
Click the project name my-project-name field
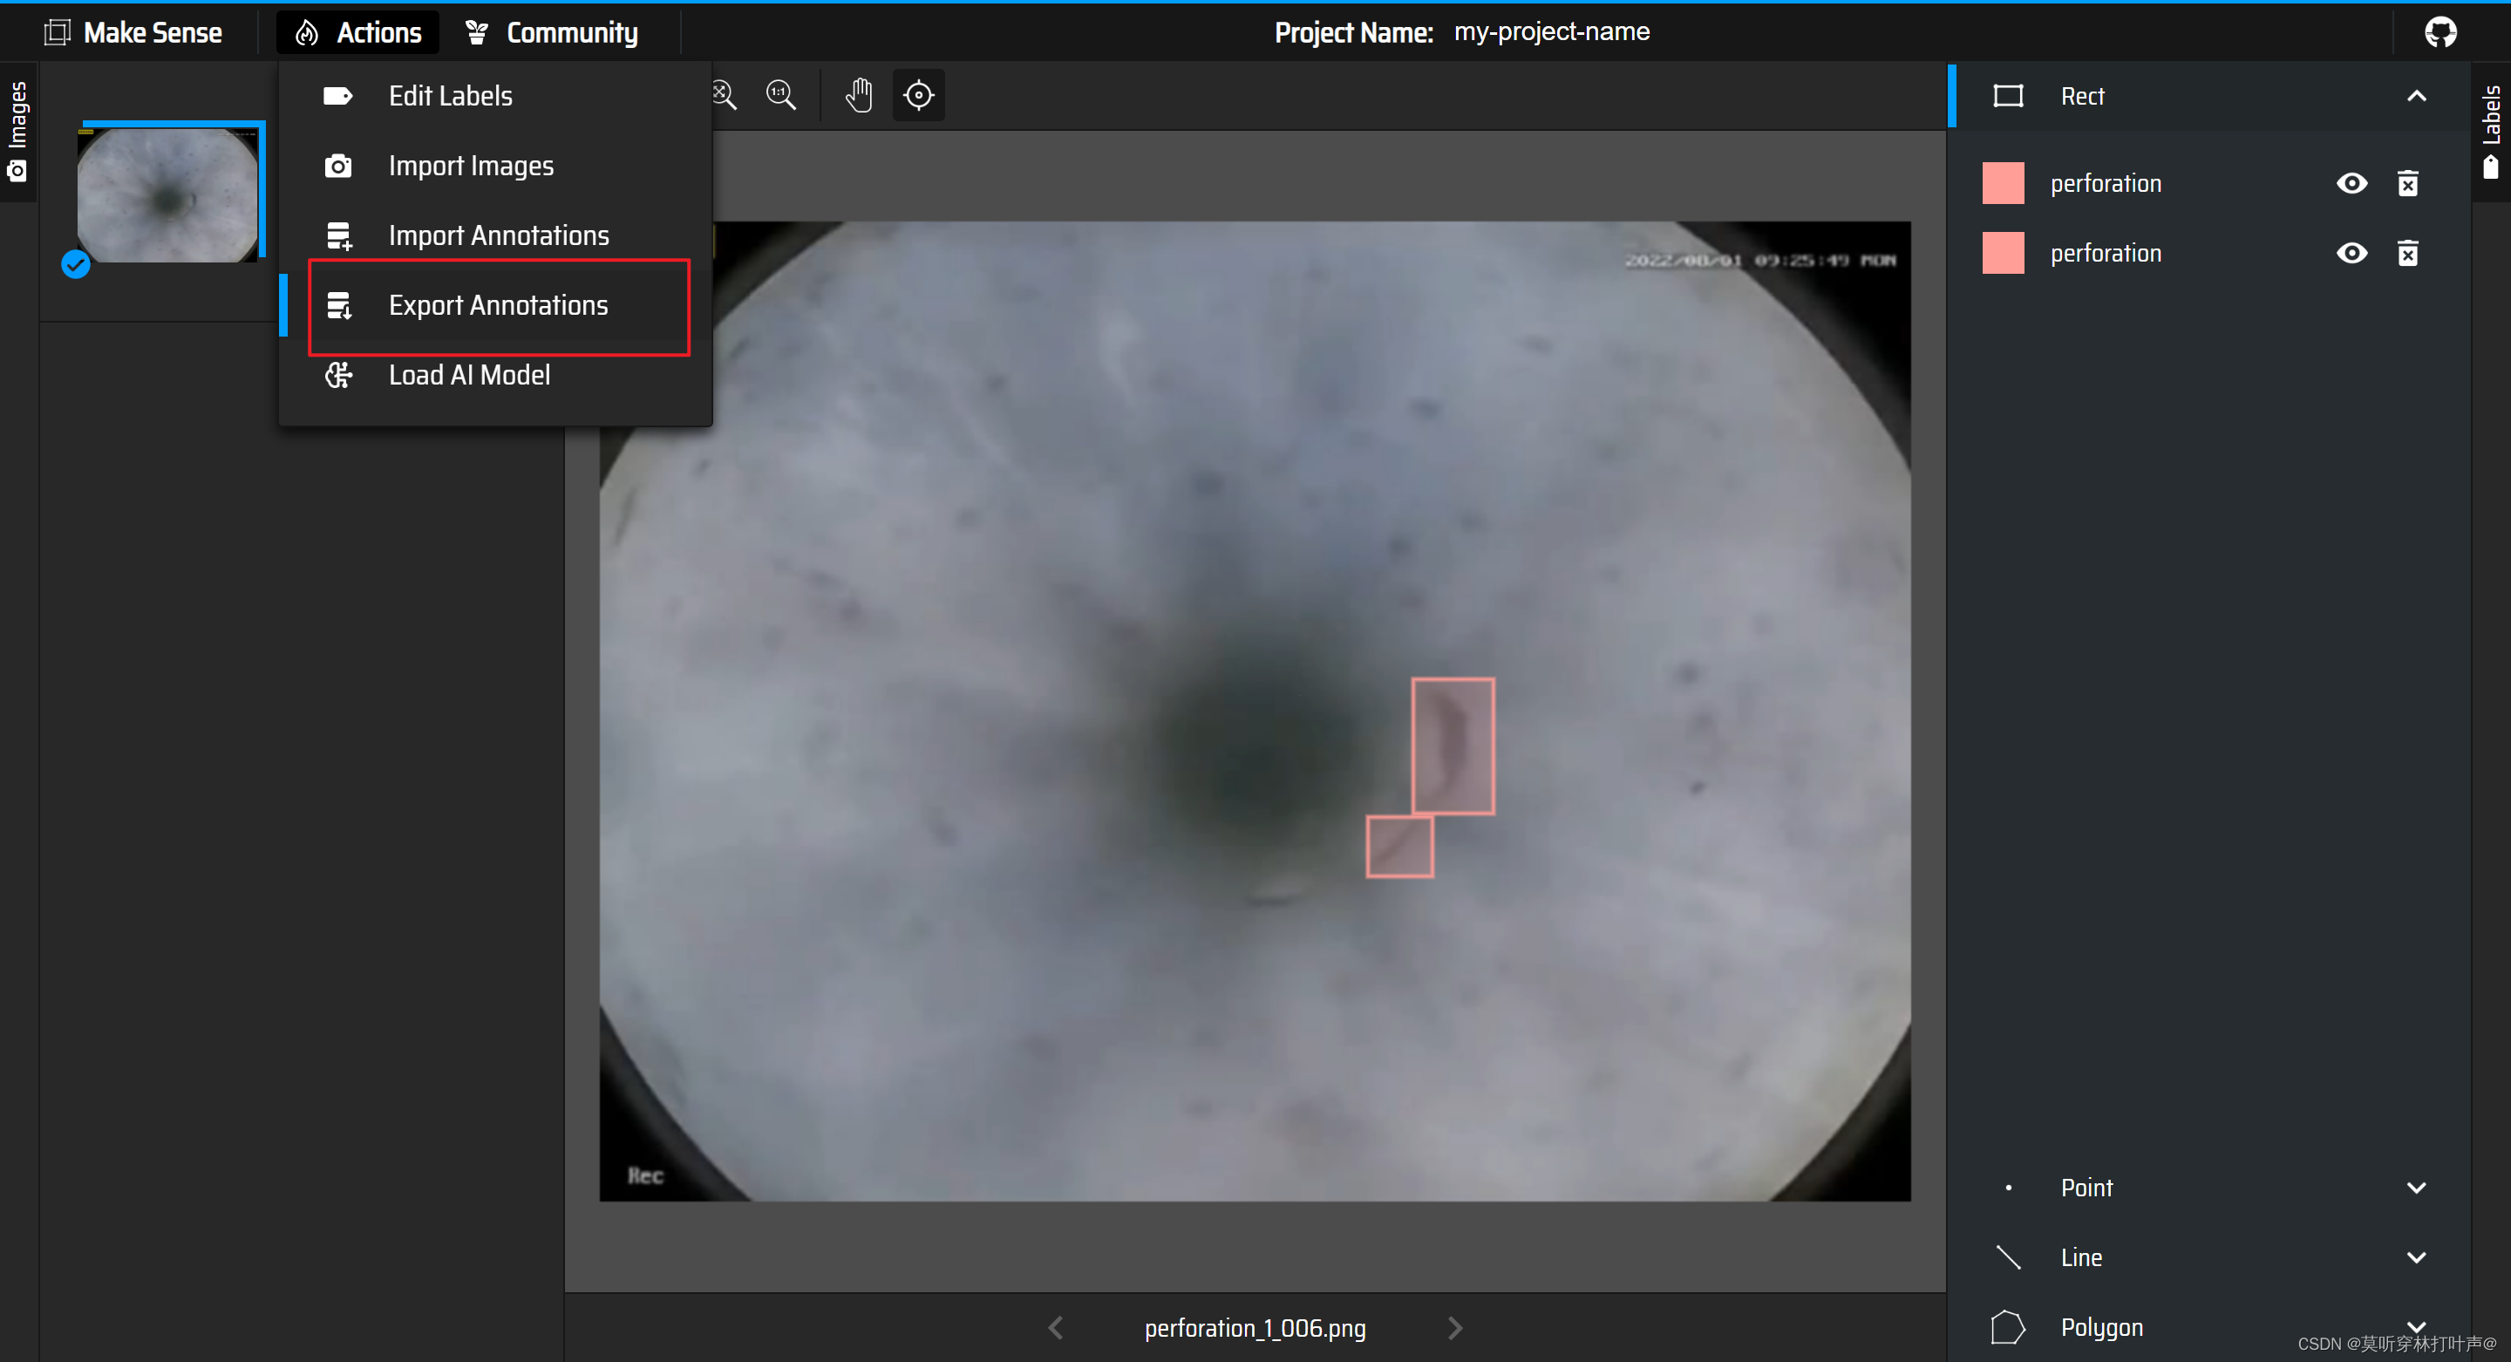pos(1552,32)
